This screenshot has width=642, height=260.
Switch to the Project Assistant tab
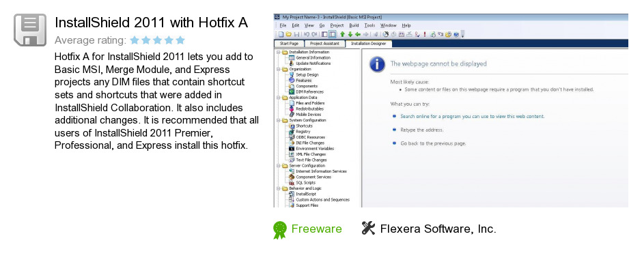coord(324,44)
